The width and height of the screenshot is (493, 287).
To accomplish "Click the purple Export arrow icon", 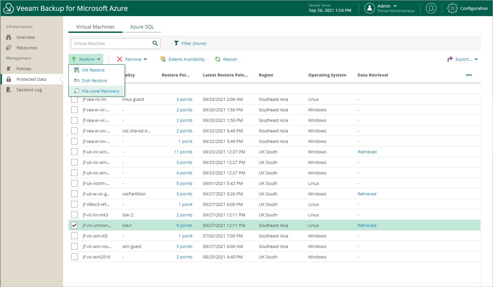I will tap(450, 59).
